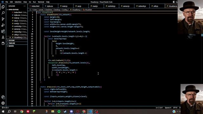Close Visualizer.js in Open Editors list
This screenshot has width=203, height=114.
pos(10,37)
